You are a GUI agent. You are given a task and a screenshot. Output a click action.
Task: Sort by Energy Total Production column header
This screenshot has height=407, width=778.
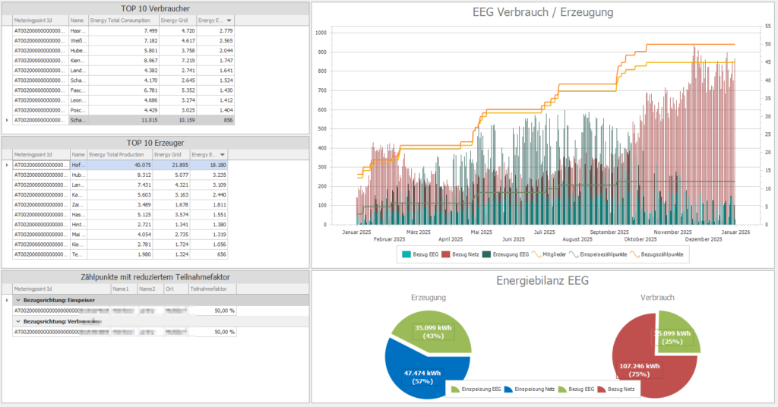click(119, 155)
